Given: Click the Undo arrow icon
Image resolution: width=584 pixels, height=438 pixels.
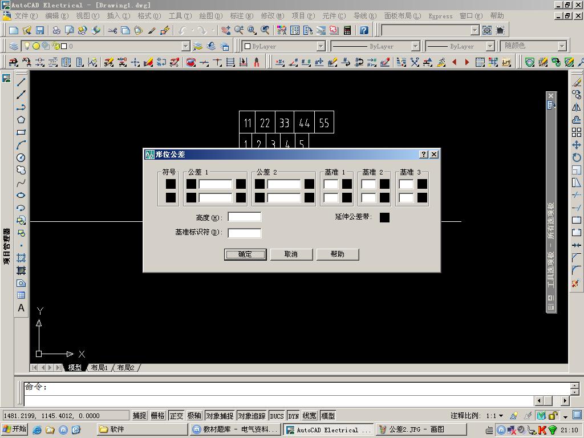Looking at the screenshot, I should point(182,31).
